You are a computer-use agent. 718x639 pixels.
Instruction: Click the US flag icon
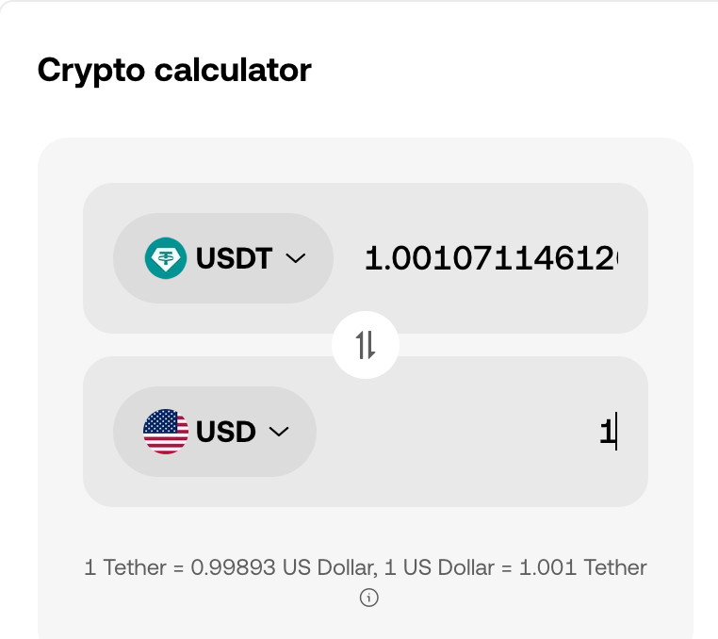click(x=165, y=431)
